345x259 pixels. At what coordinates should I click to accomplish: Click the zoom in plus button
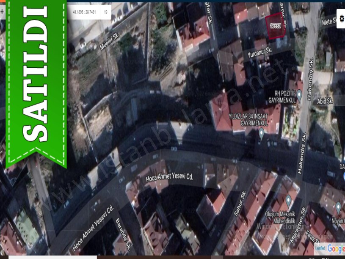coord(2,12)
